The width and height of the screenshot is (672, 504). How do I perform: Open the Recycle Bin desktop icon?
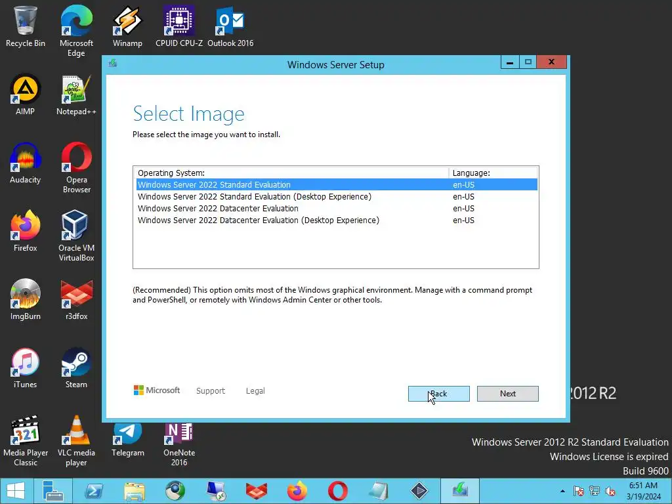26,26
